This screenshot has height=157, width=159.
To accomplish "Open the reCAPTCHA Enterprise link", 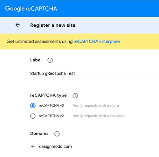I will [x=97, y=42].
